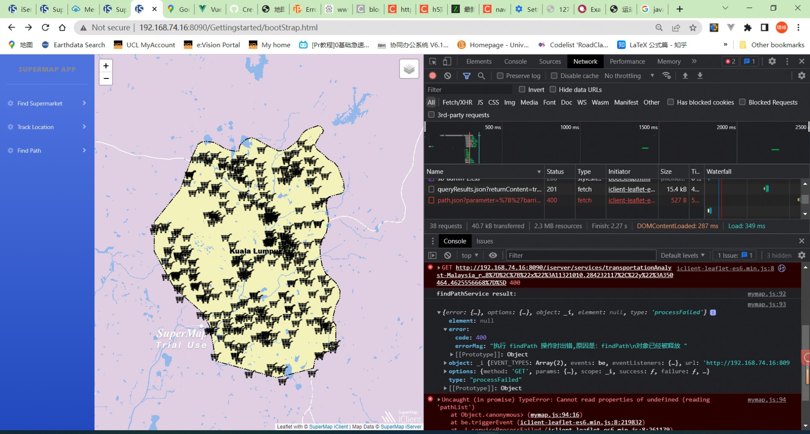Filter requests by Fetch/XHR
This screenshot has width=810, height=434.
click(457, 102)
